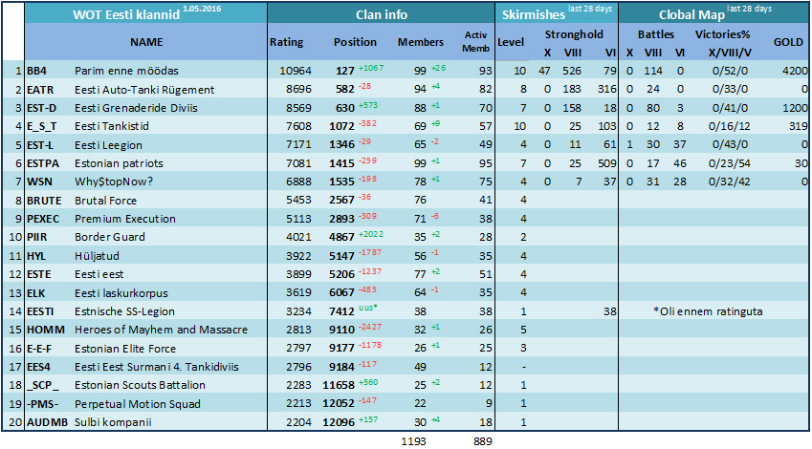
Task: Select members total 1193
Action: pyautogui.click(x=413, y=441)
